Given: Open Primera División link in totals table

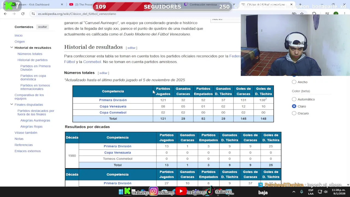Looking at the screenshot, I should pos(113,100).
